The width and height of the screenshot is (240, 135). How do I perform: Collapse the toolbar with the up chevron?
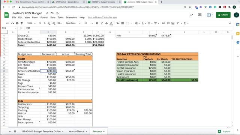click(x=230, y=23)
